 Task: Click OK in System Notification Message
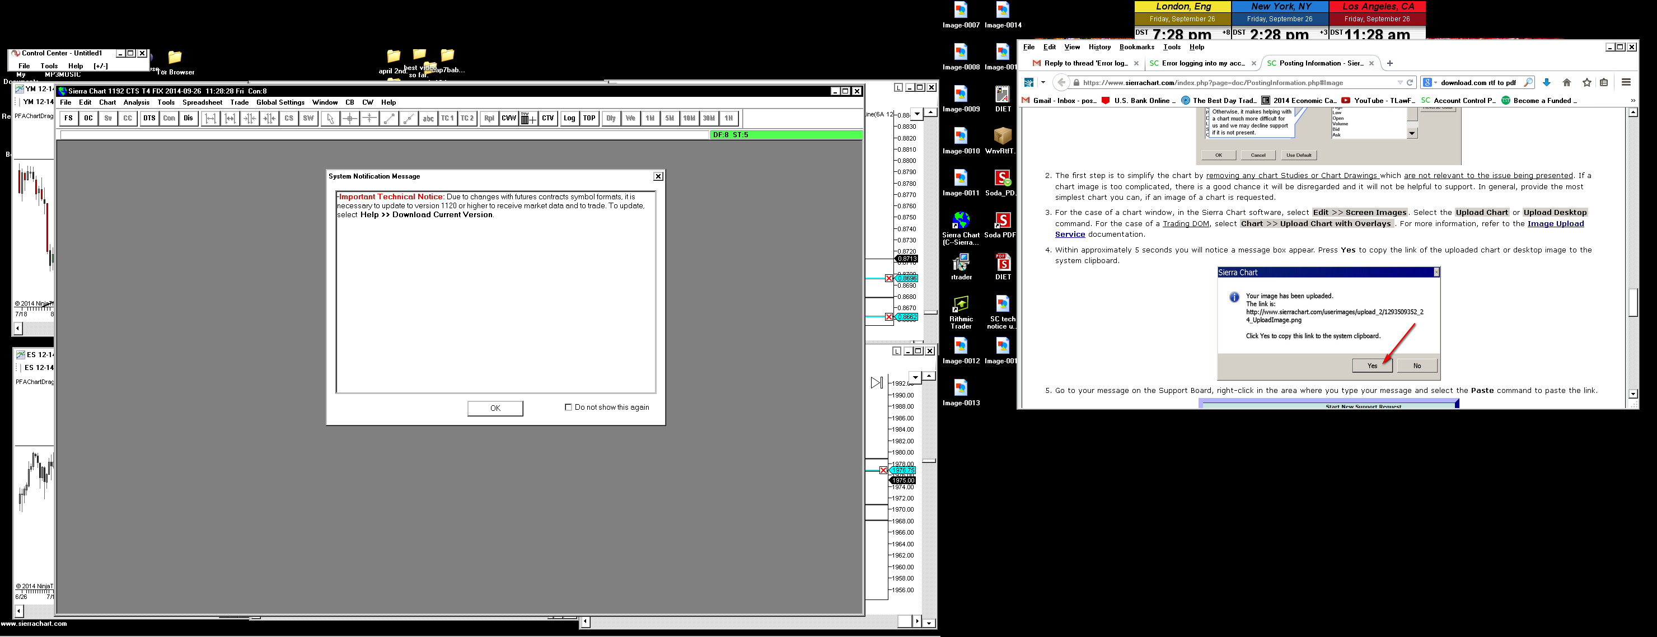point(495,408)
